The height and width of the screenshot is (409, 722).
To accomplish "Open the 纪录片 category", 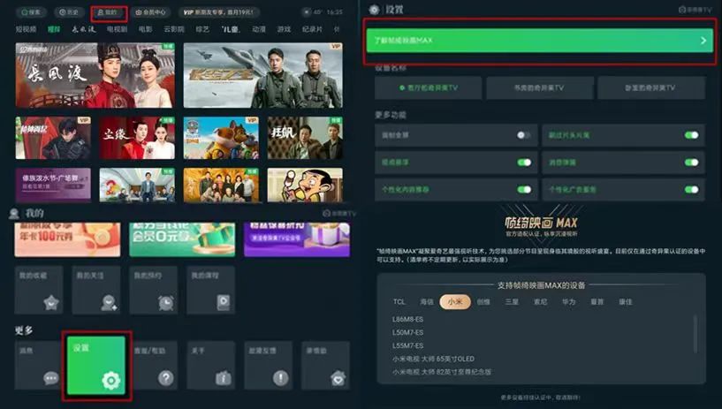I will pos(312,29).
